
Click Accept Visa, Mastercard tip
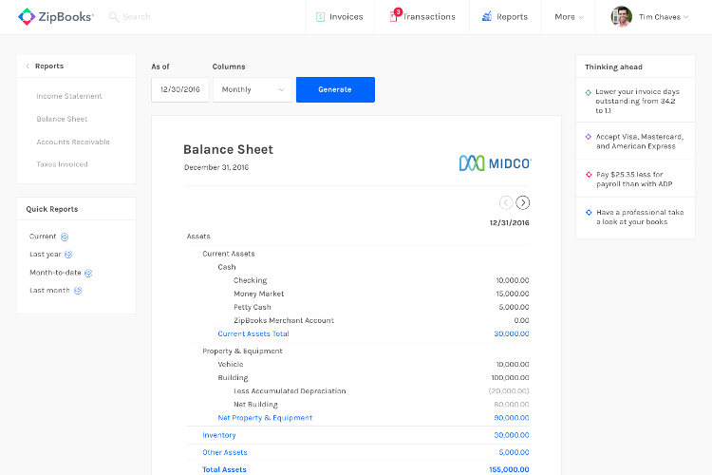point(639,142)
